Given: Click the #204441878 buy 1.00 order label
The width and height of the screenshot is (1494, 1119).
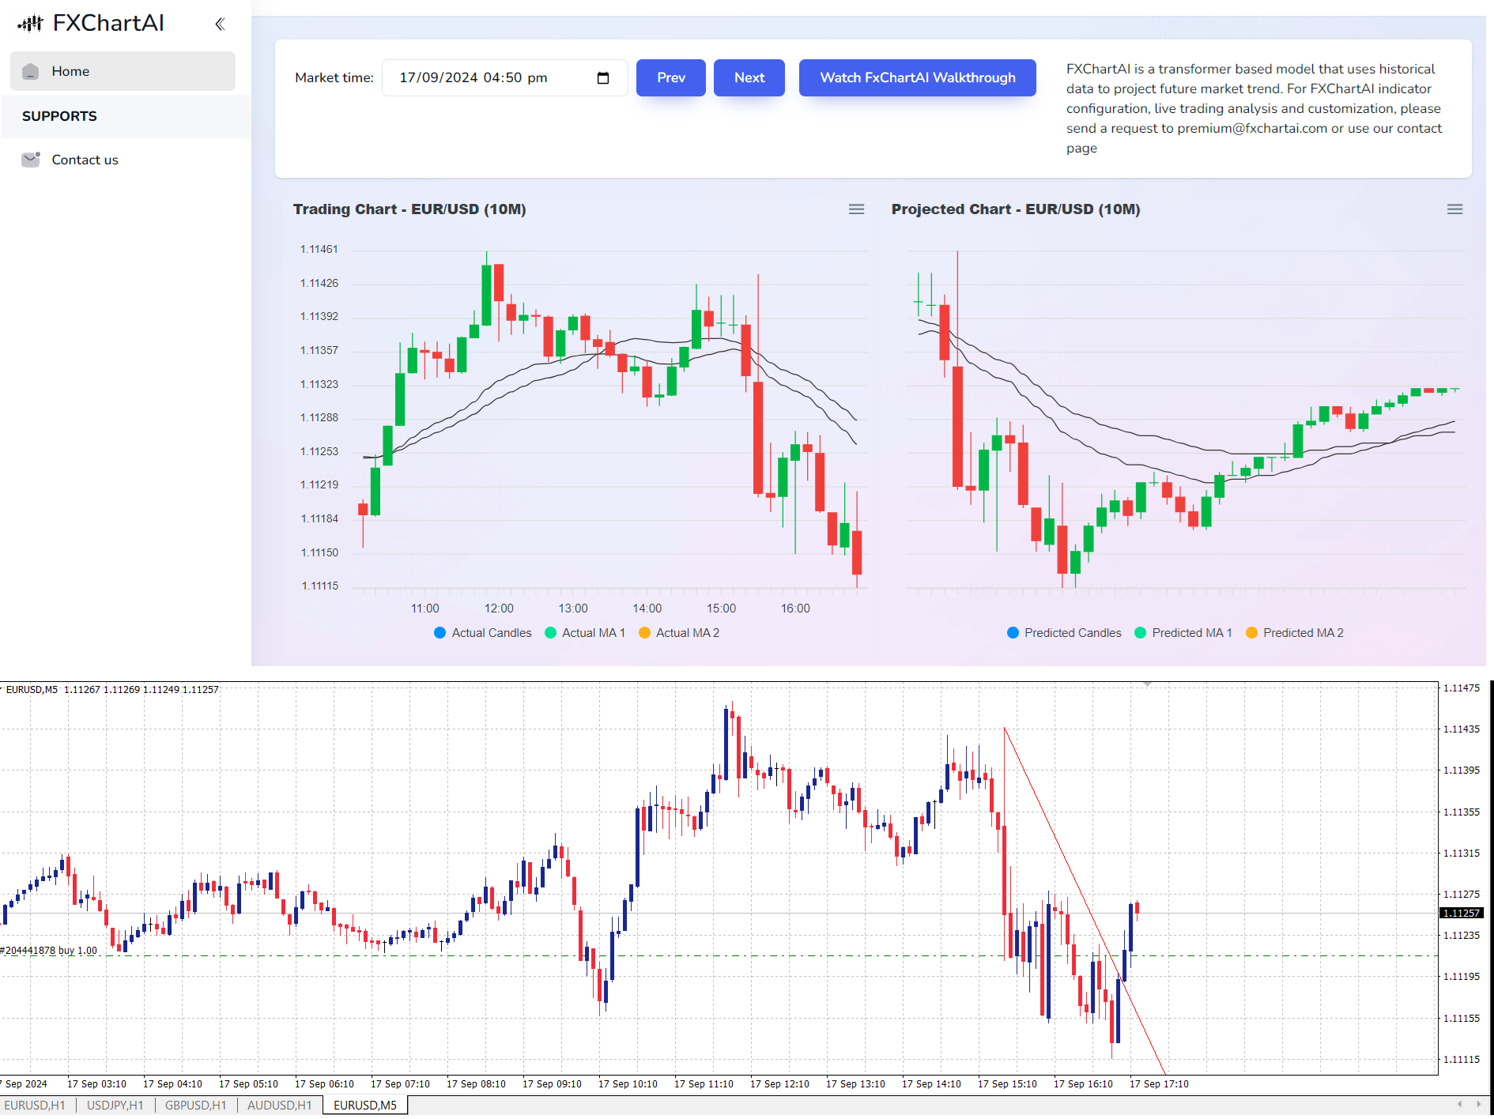Looking at the screenshot, I should [x=50, y=950].
